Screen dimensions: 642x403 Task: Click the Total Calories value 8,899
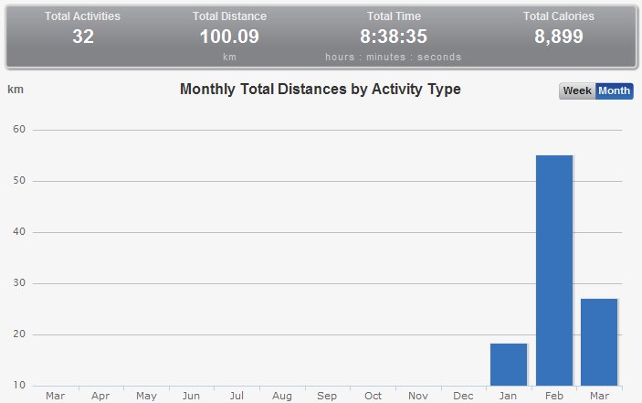point(558,37)
